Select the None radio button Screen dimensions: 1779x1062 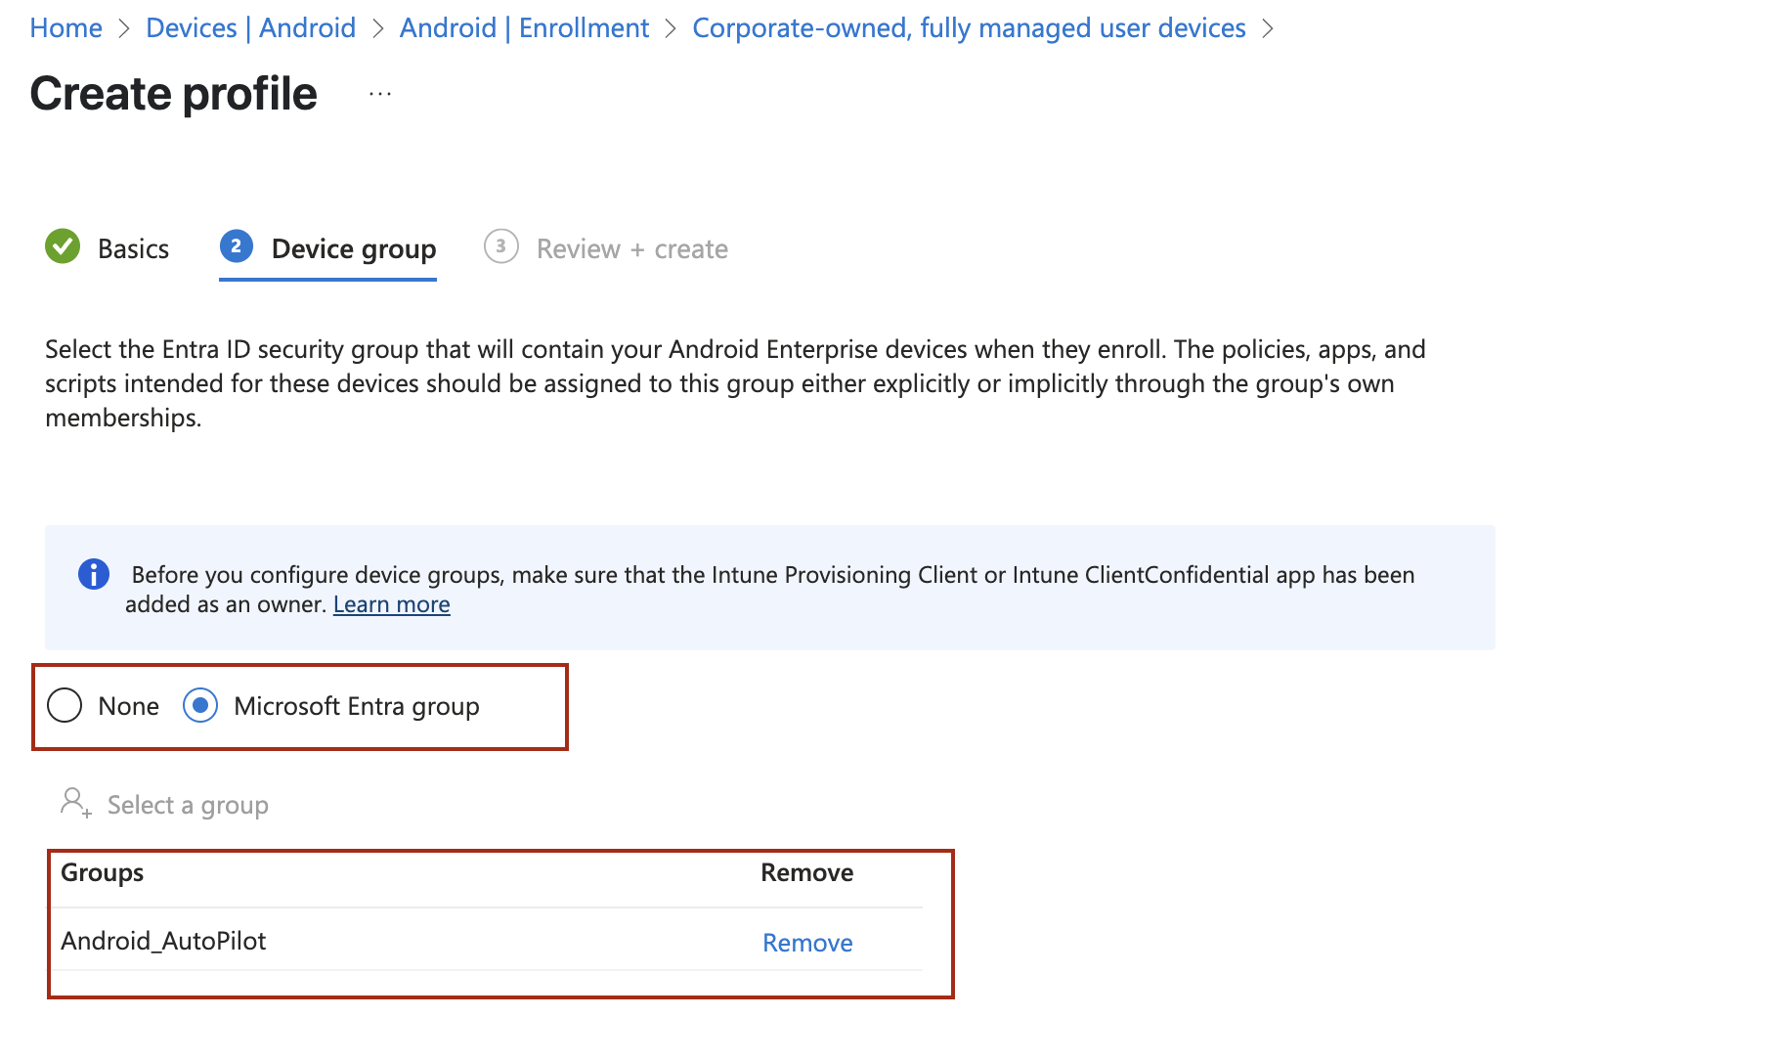pos(65,705)
